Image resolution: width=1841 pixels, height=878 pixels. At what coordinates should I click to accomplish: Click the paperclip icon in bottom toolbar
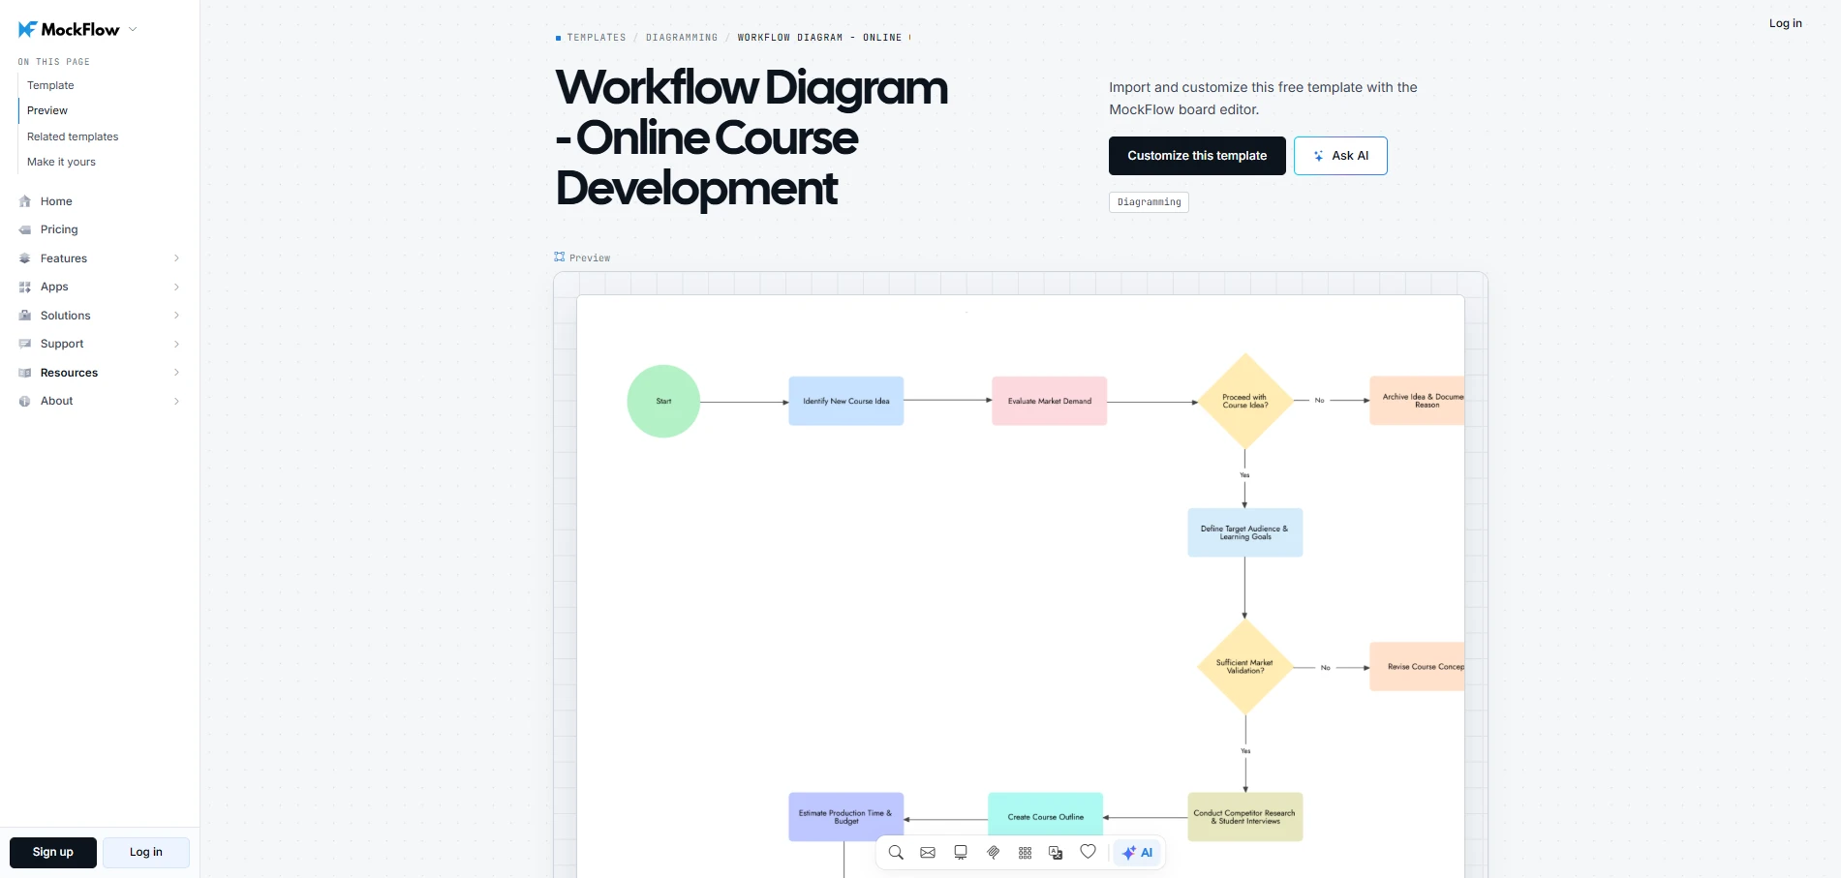(993, 853)
